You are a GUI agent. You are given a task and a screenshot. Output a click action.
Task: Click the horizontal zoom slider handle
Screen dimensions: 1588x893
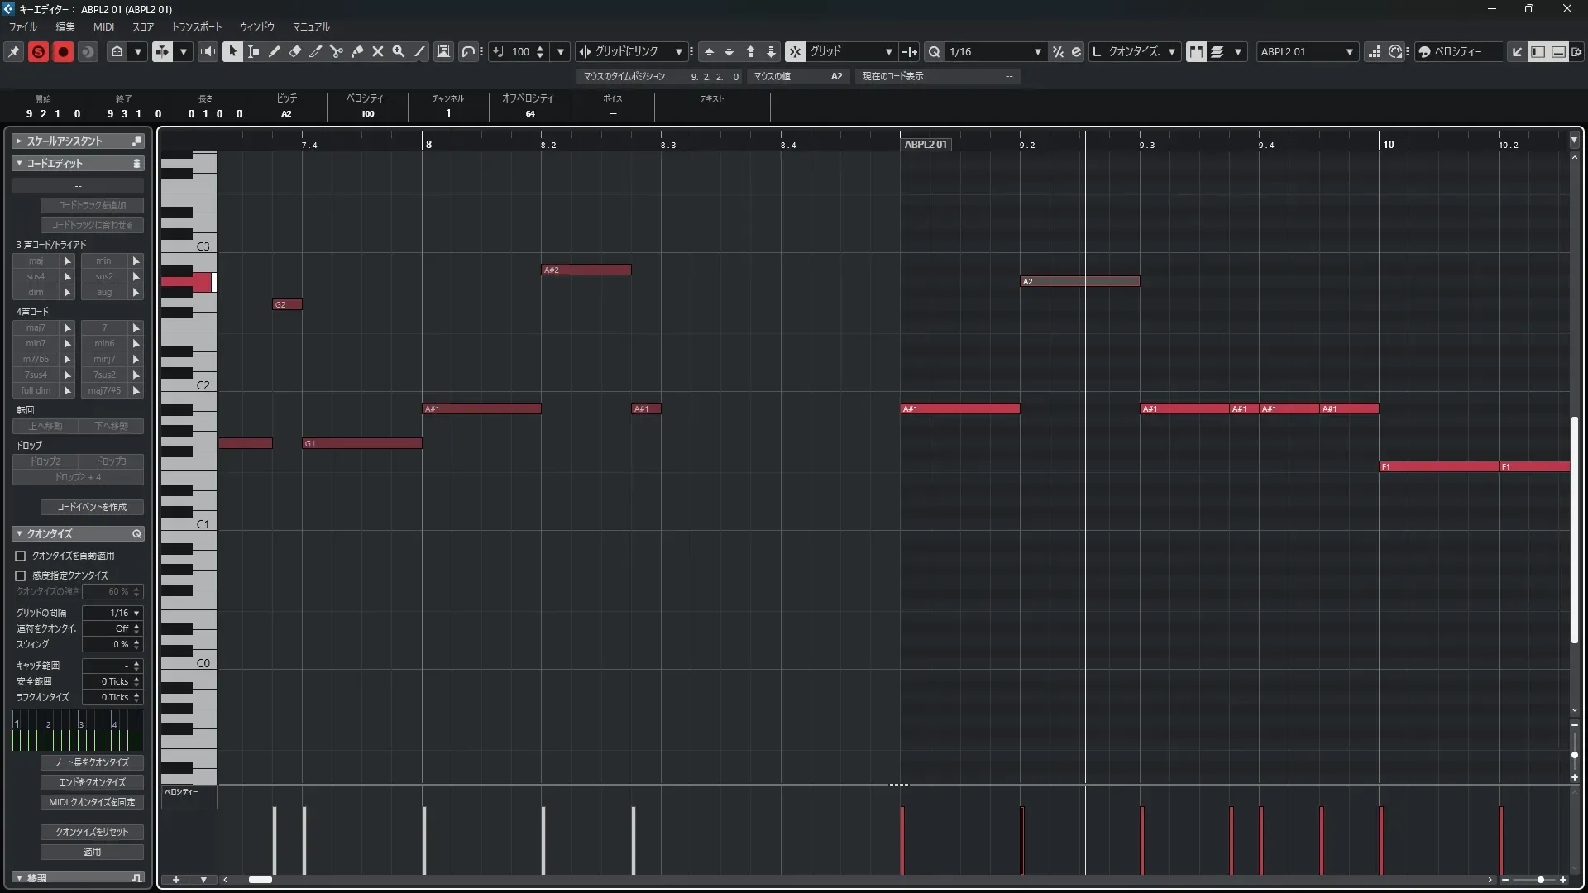coord(1540,880)
